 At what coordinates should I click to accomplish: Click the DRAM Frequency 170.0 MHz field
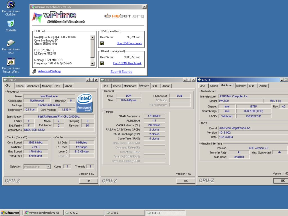click(x=154, y=116)
